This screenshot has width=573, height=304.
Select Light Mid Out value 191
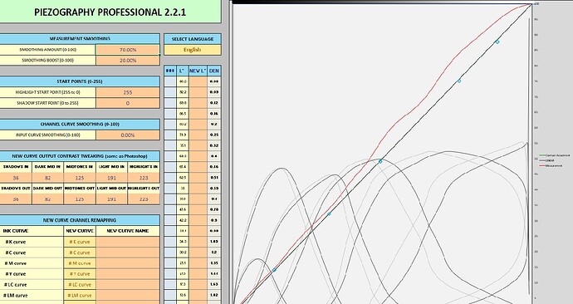[x=111, y=199]
